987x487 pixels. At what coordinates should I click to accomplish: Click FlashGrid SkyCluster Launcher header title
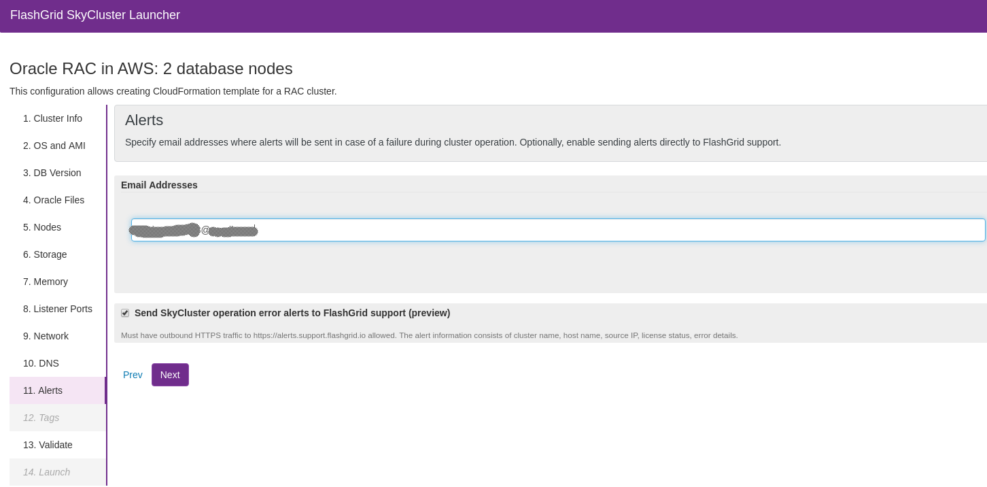pyautogui.click(x=95, y=15)
